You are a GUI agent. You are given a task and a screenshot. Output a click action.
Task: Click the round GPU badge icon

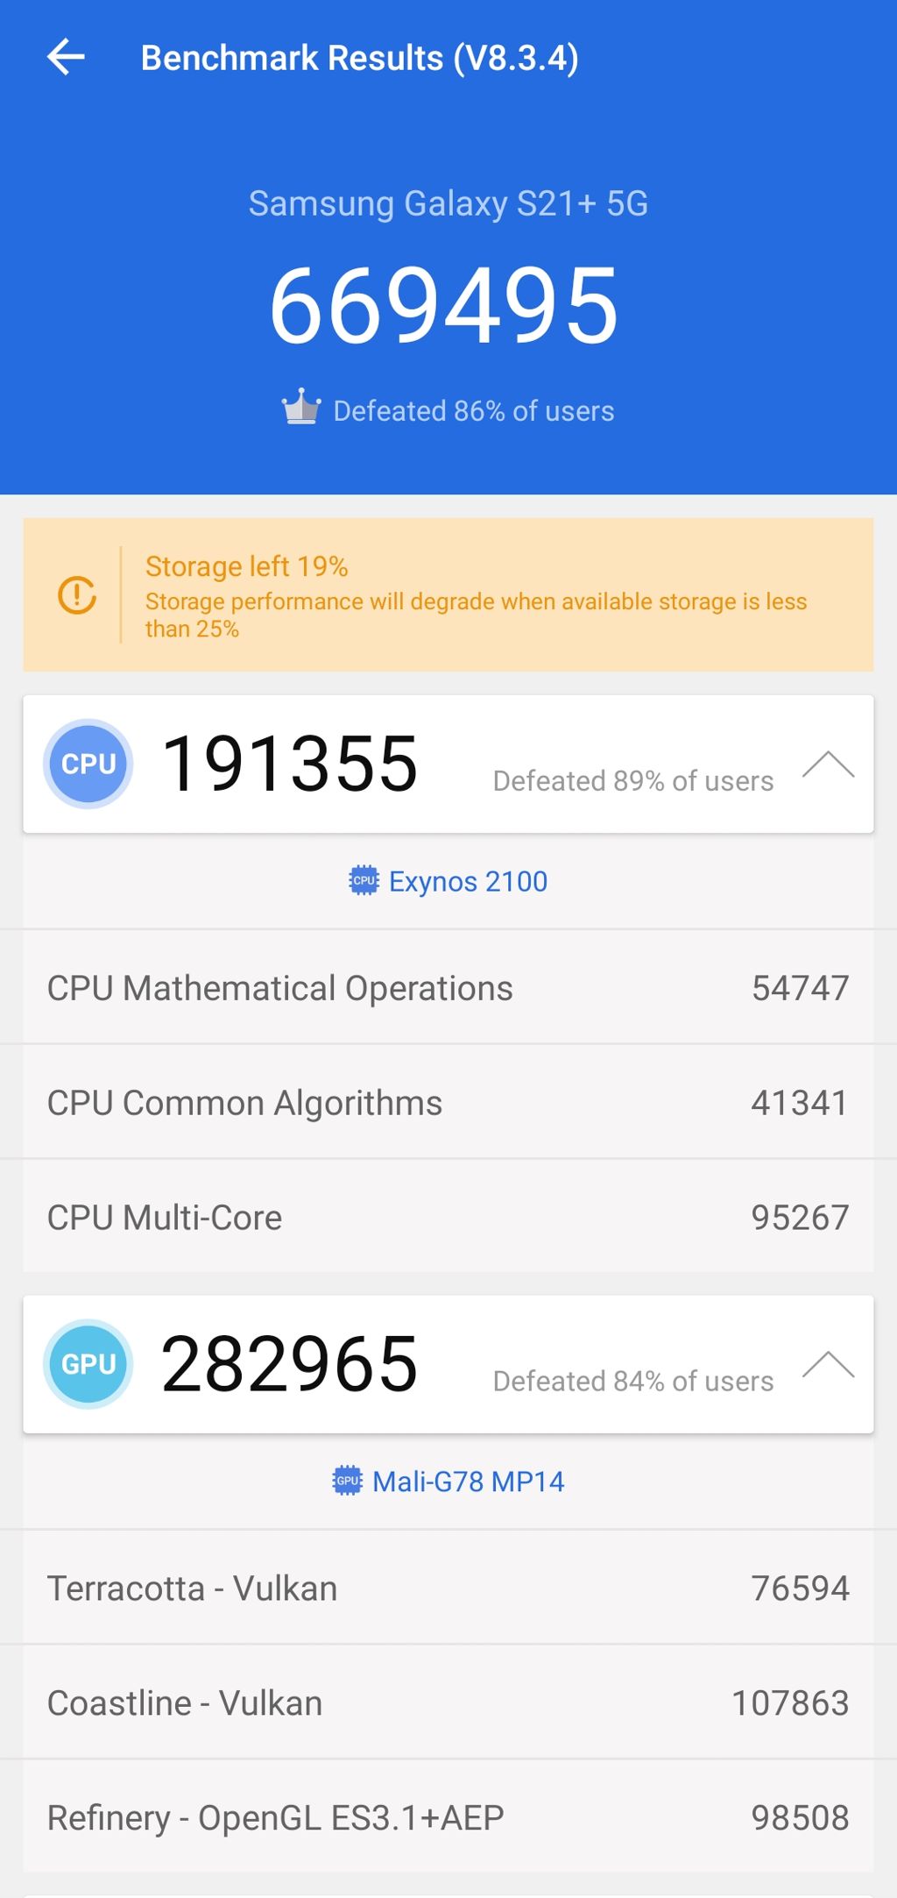click(88, 1364)
